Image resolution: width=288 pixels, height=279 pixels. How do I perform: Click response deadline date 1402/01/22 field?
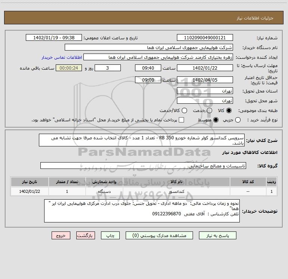click(x=205, y=68)
